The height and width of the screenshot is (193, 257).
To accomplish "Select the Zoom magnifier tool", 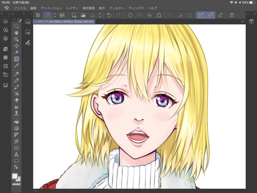I will coord(16,26).
